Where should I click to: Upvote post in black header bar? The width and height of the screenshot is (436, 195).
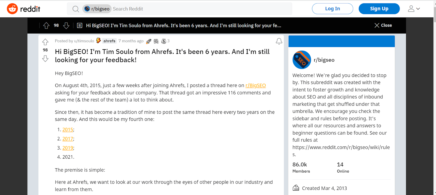[46, 26]
